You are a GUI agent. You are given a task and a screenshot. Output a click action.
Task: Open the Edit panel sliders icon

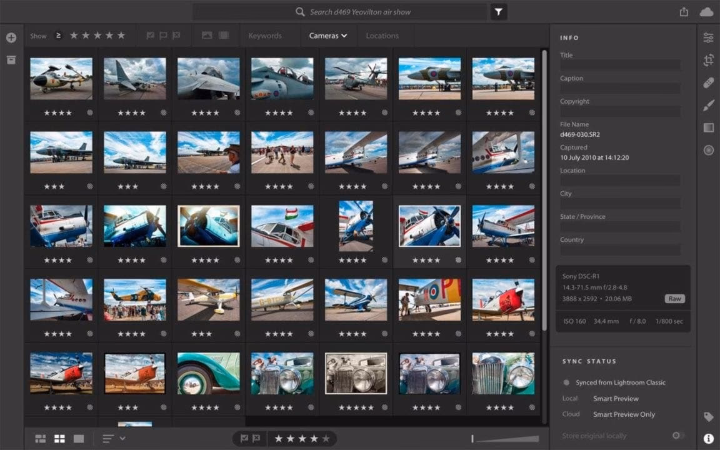pos(709,37)
